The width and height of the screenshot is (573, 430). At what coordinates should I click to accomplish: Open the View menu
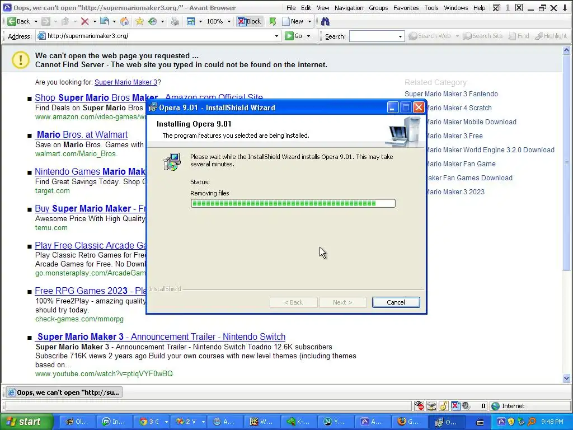[x=323, y=8]
